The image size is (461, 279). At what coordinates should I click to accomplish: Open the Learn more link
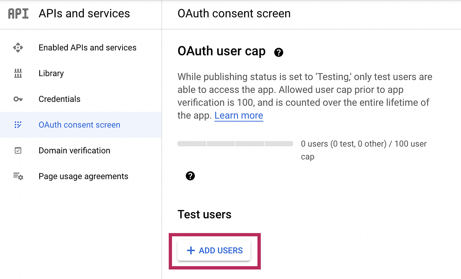click(x=238, y=115)
